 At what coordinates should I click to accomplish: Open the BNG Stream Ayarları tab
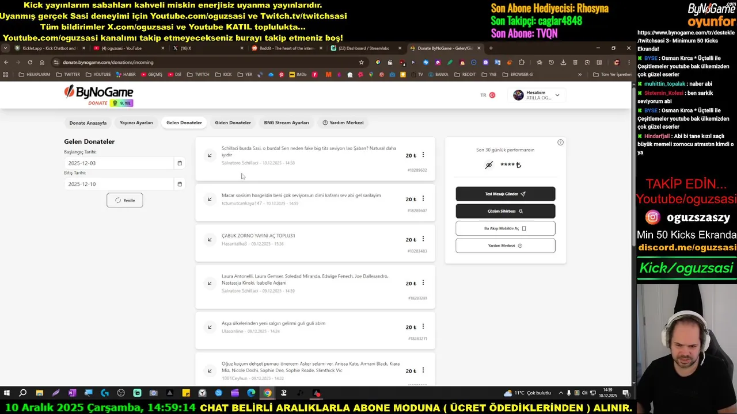[287, 122]
